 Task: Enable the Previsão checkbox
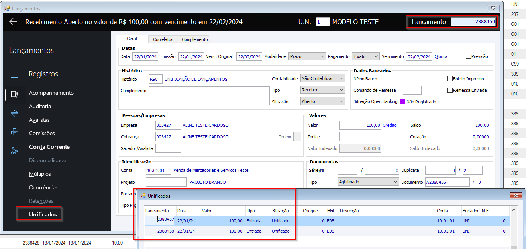(x=468, y=56)
